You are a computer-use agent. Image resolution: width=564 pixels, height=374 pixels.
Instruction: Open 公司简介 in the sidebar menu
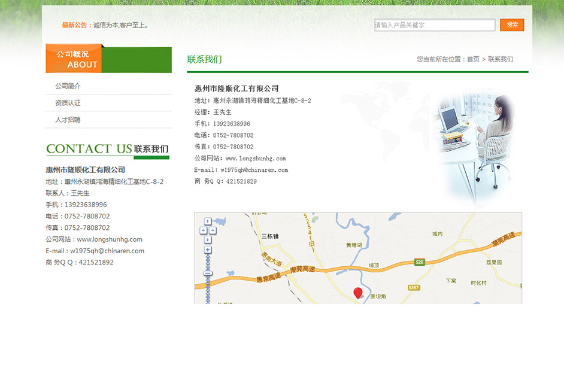68,86
